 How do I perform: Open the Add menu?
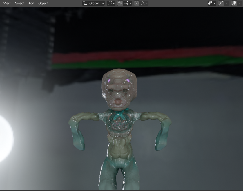(x=31, y=3)
